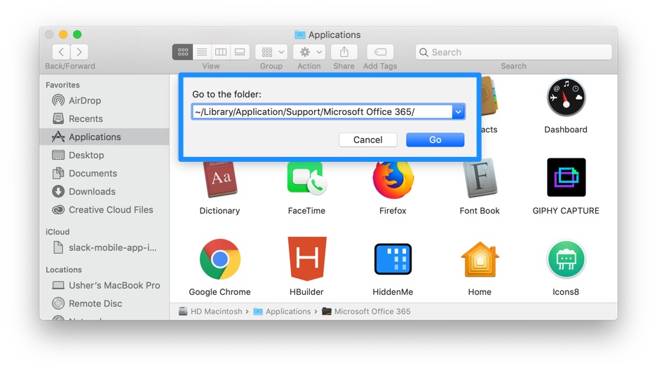Select Usher's MacBook Pro location
Screen dimensions: 657x372
(104, 285)
